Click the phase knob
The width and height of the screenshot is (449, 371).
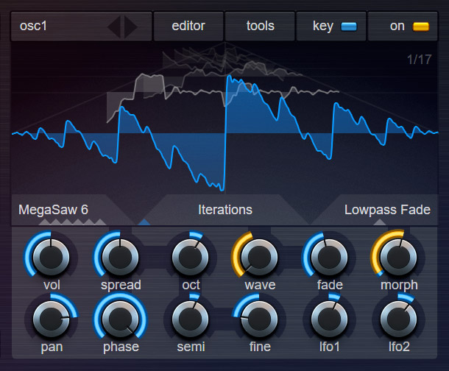coord(119,318)
